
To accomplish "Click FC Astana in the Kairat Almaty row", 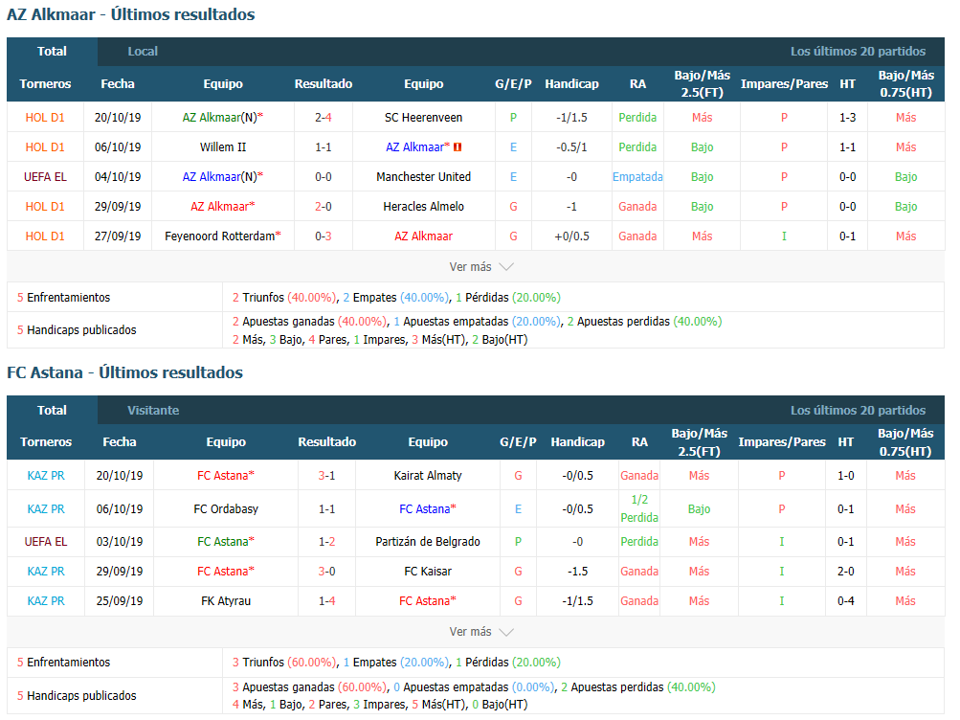I will (223, 476).
